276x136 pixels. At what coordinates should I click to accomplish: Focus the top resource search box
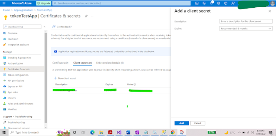[x=121, y=3]
